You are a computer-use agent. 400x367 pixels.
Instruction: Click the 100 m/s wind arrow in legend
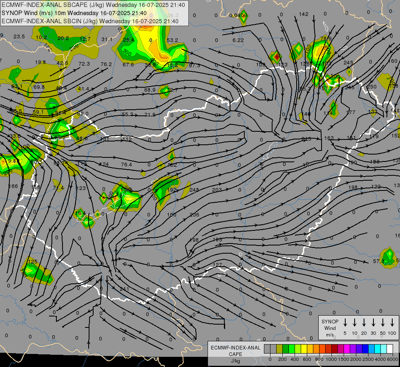392,322
